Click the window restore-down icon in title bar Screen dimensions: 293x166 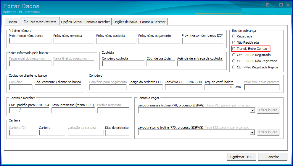click(x=268, y=5)
